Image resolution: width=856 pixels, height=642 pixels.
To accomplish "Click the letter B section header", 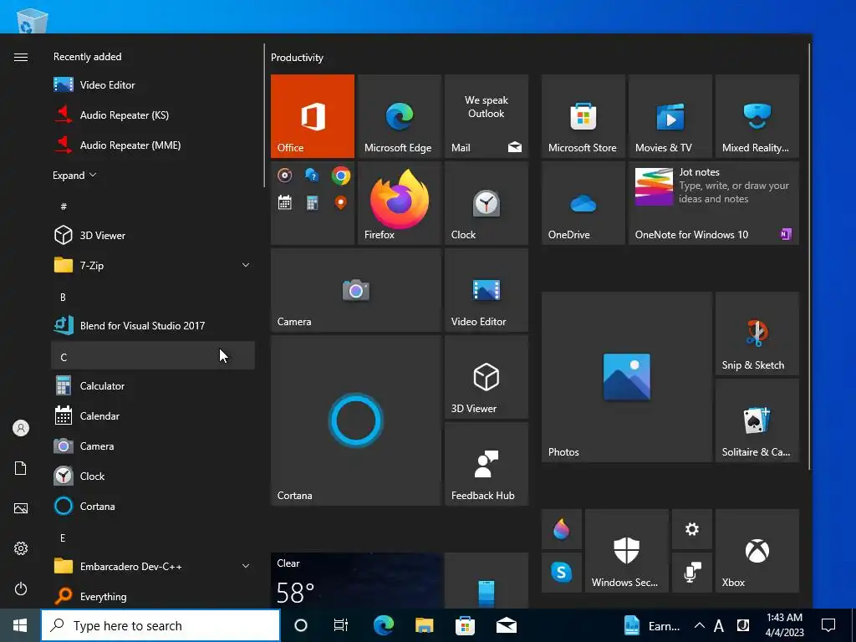I will click(153, 297).
